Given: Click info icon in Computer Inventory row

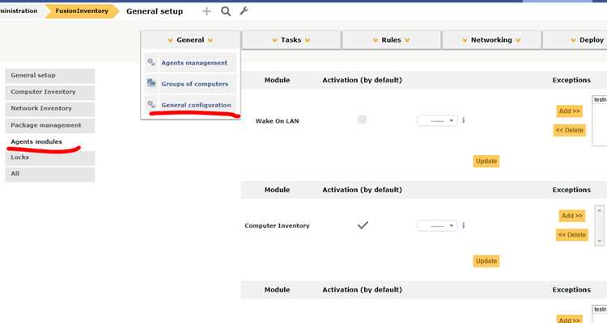Looking at the screenshot, I should pos(464,225).
